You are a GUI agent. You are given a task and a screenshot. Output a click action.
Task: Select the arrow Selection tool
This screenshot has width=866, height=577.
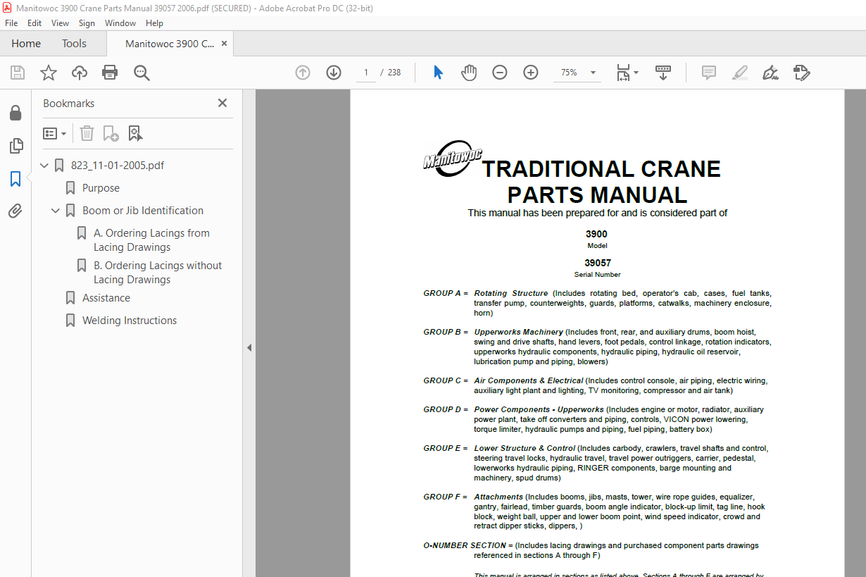438,73
